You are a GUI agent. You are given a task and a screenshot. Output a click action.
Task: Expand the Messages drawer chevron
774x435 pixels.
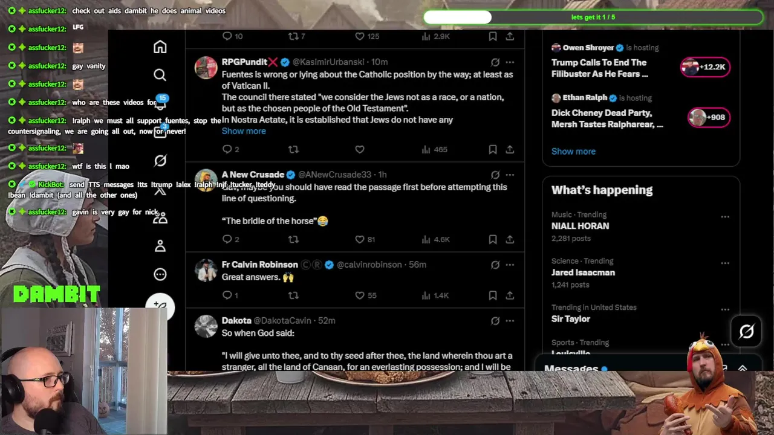pyautogui.click(x=743, y=368)
